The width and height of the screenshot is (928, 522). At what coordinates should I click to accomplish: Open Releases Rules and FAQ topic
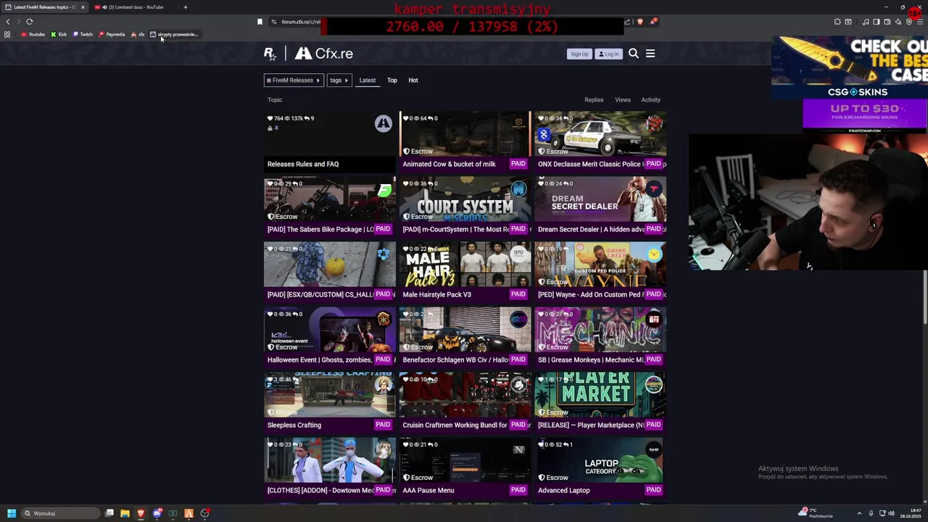click(x=303, y=164)
